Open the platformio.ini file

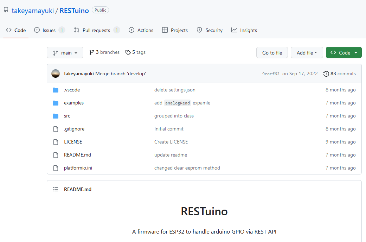click(x=78, y=168)
